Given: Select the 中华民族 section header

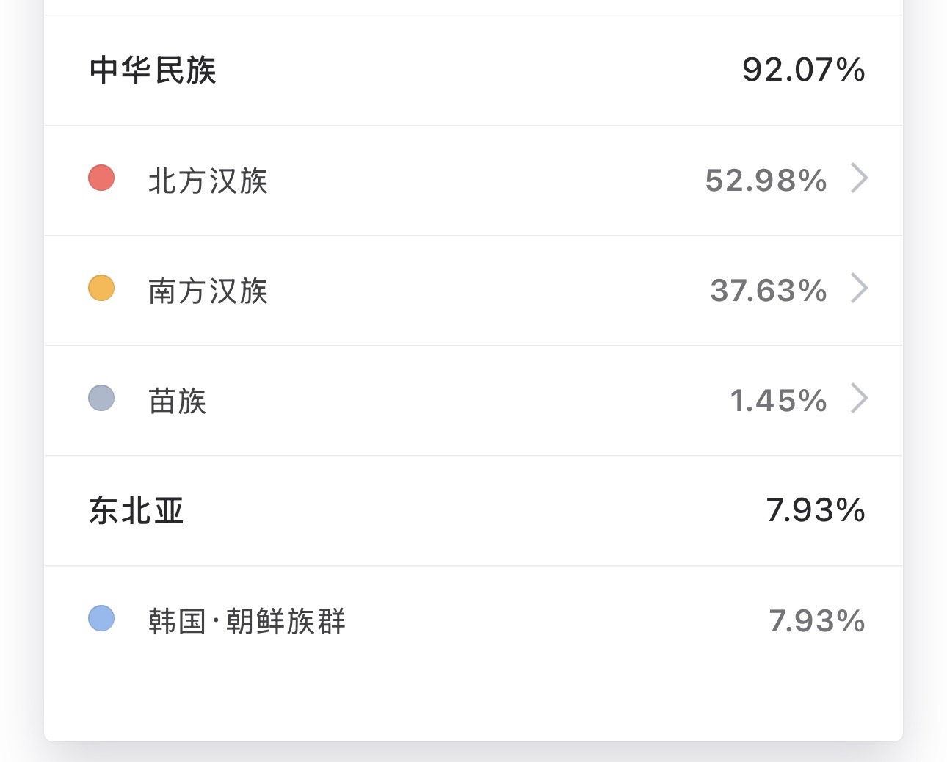Looking at the screenshot, I should [x=153, y=70].
